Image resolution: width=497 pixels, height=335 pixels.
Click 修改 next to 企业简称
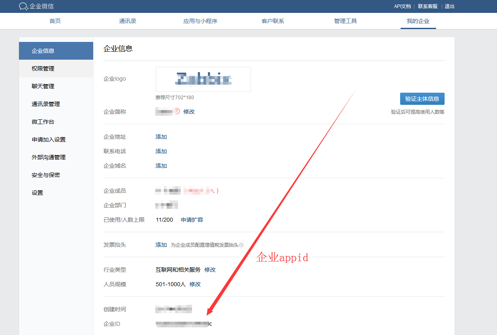pos(189,112)
